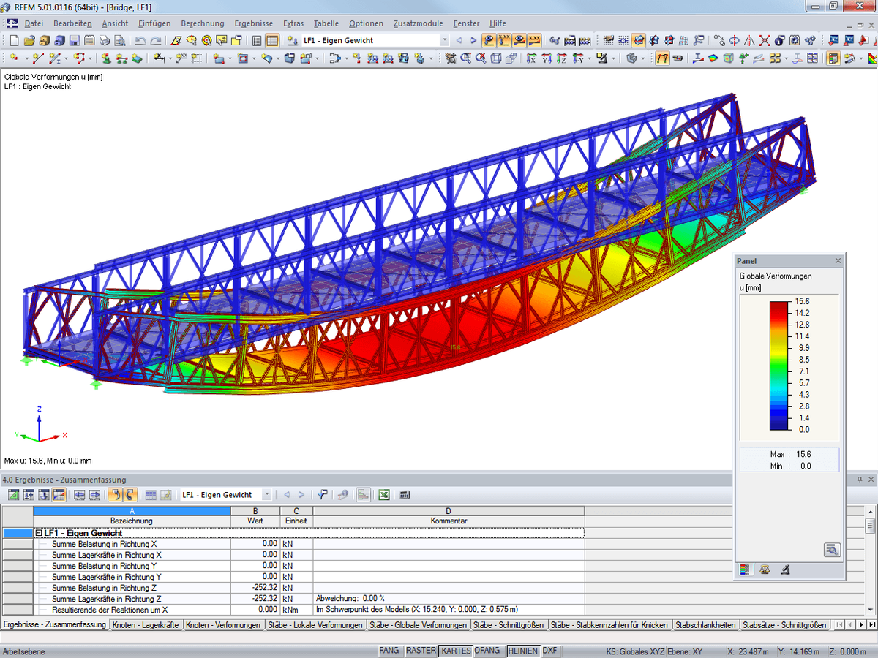Open a new model with the New file icon
878x658 pixels.
(15, 42)
